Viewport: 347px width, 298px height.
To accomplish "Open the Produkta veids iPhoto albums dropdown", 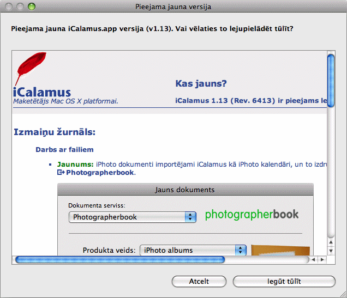I will tap(193, 250).
